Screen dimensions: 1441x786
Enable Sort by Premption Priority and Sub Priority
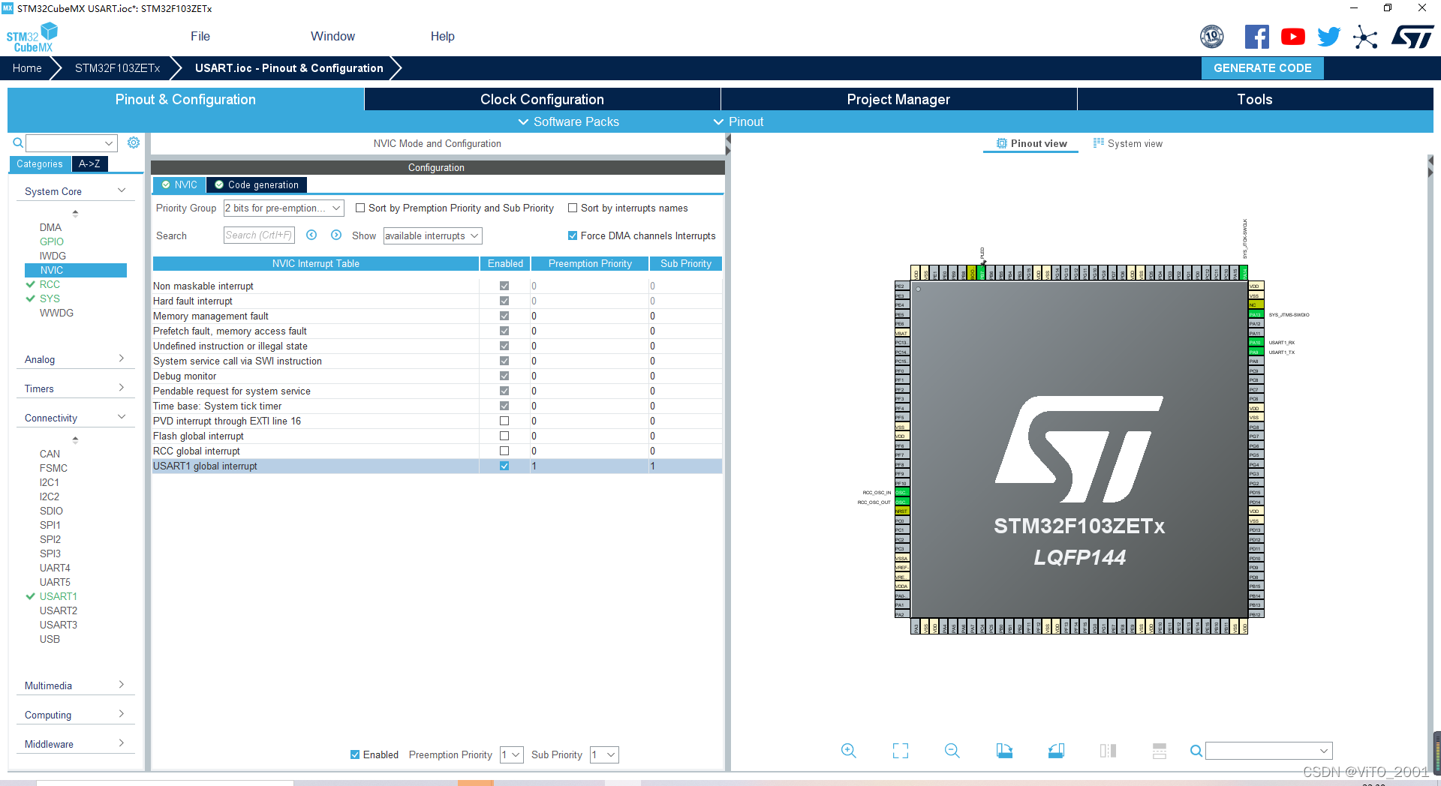click(x=360, y=208)
